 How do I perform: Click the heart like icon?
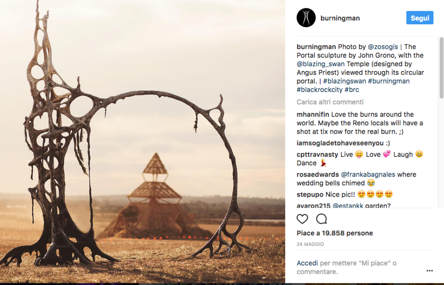tap(302, 219)
